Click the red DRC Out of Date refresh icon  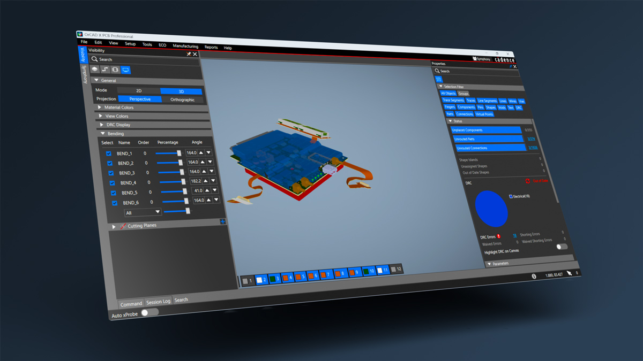tap(528, 181)
